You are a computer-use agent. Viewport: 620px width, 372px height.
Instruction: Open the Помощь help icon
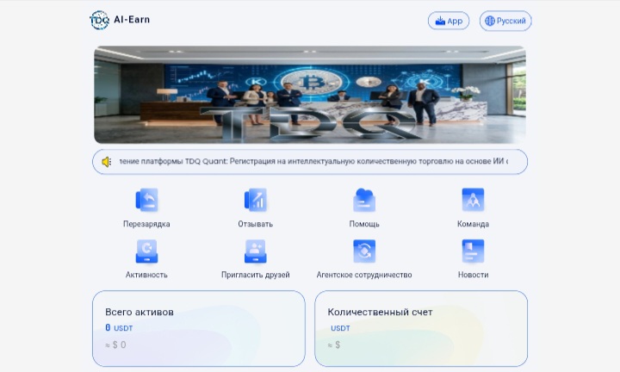[x=364, y=200]
